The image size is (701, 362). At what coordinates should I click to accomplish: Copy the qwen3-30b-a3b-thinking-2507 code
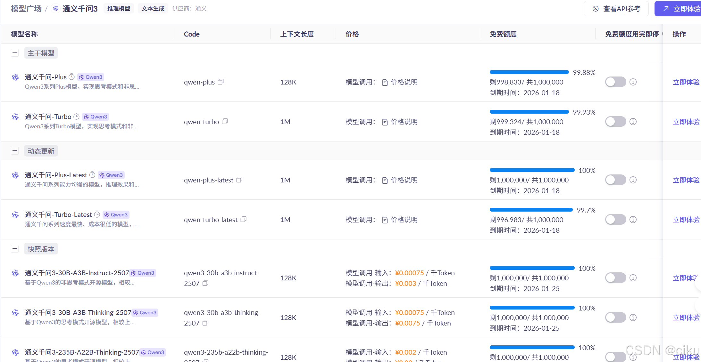(205, 323)
